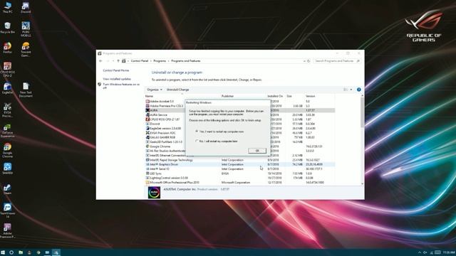Select 'No, I will restart my computer later'
456x256 pixels.
point(217,141)
